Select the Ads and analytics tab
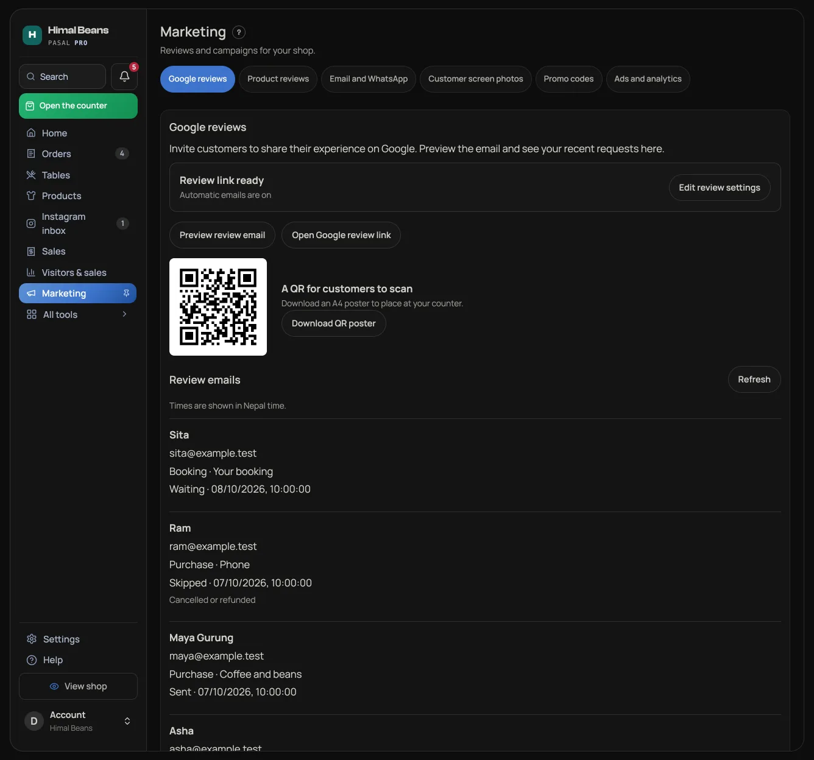 tap(648, 79)
